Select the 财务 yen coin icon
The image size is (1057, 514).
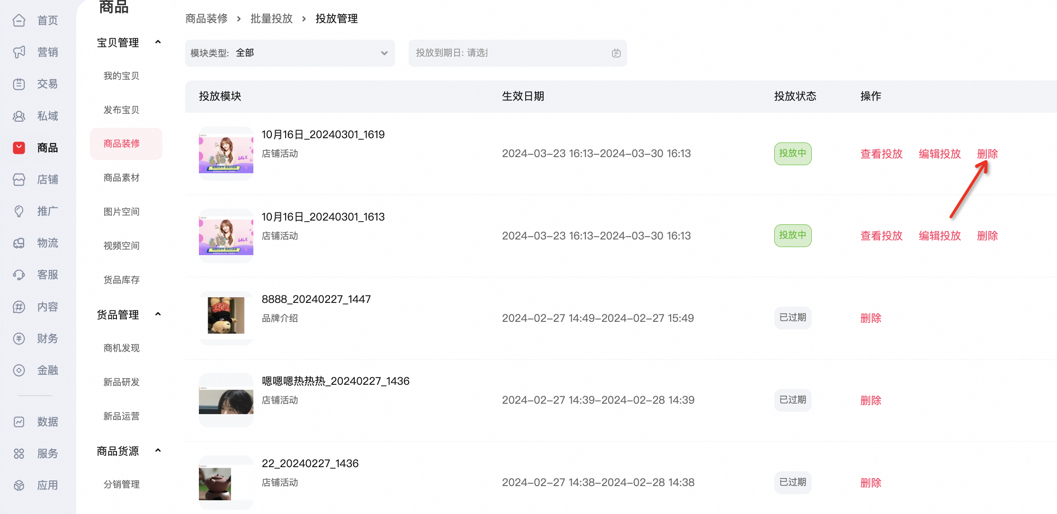pos(19,338)
